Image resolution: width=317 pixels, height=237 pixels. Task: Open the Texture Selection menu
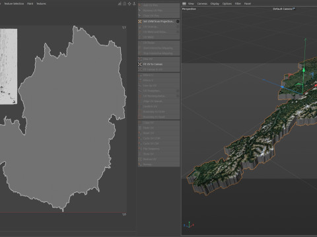pyautogui.click(x=14, y=4)
